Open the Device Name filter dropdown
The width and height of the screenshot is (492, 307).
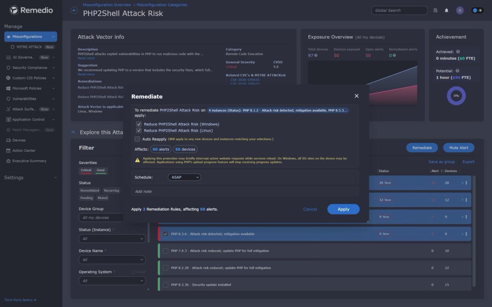tap(112, 260)
